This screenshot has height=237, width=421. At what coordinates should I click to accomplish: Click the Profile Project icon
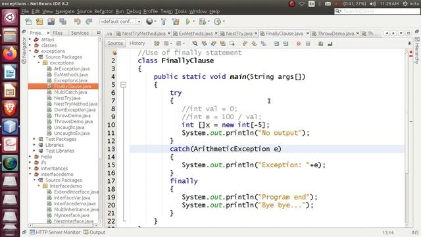point(217,22)
